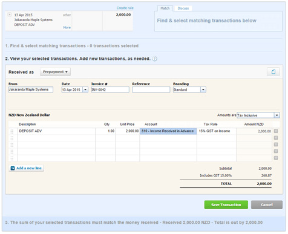Click the Unit Price cell 2,000.00
Image resolution: width=288 pixels, height=234 pixels.
click(x=128, y=131)
